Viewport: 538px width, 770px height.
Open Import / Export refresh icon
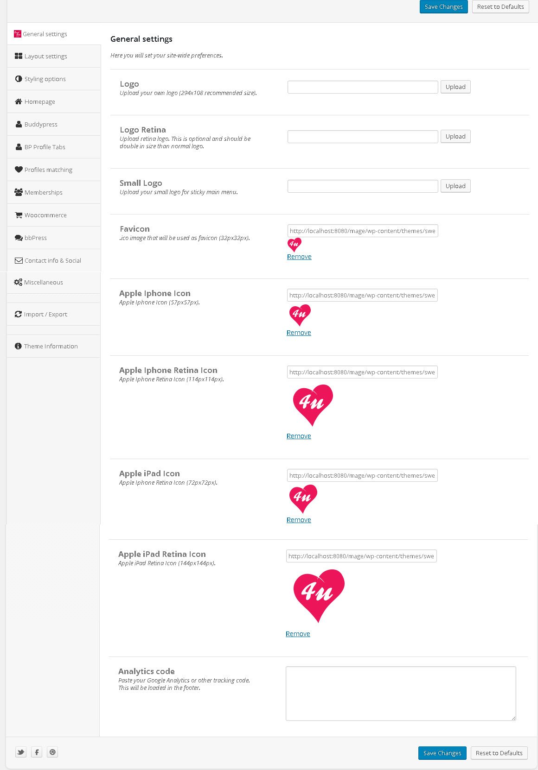(18, 314)
